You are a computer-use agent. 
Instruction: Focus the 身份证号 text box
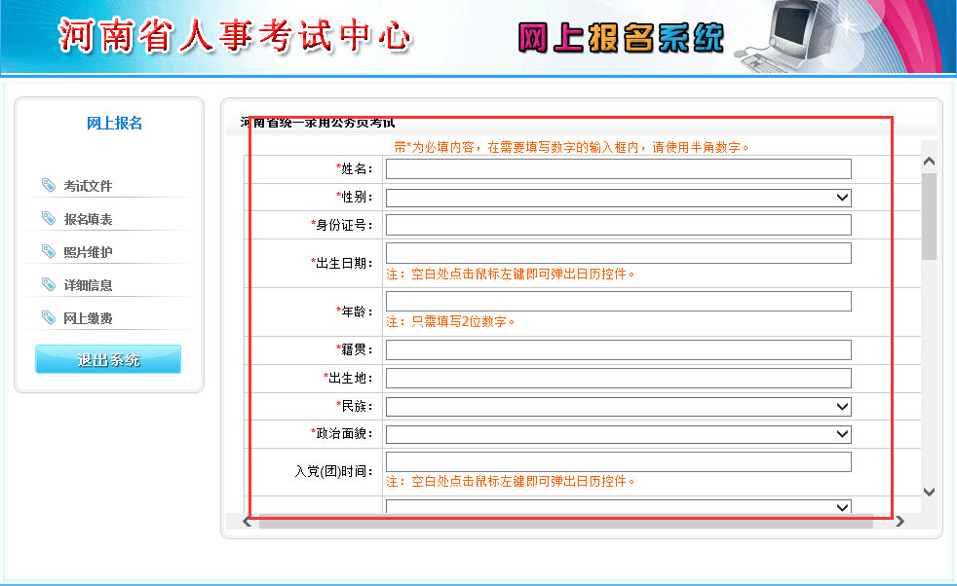tap(618, 225)
